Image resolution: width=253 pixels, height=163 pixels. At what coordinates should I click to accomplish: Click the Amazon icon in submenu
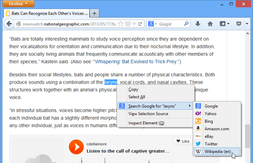(198, 128)
